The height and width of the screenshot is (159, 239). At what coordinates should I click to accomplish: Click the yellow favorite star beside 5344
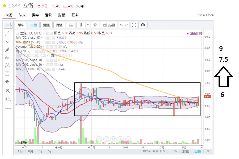coord(5,6)
